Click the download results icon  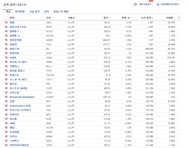[x=135, y=4]
